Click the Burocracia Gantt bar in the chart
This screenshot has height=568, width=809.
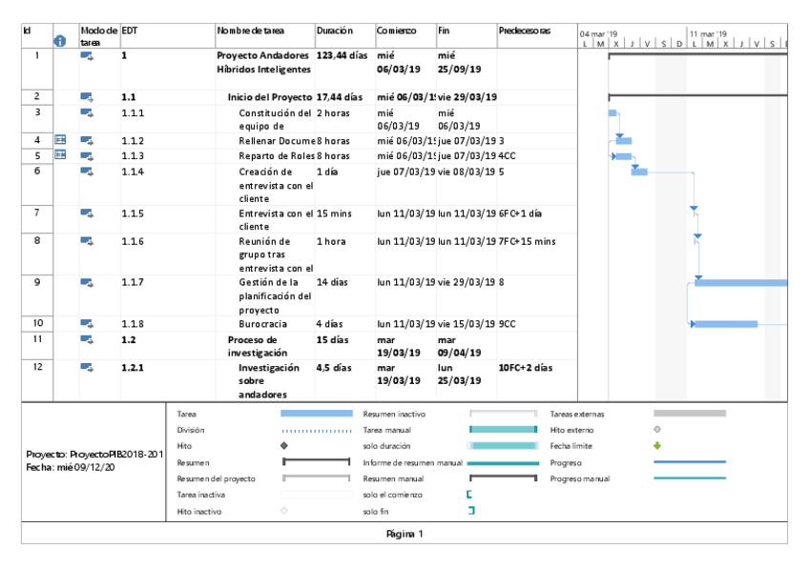click(725, 324)
